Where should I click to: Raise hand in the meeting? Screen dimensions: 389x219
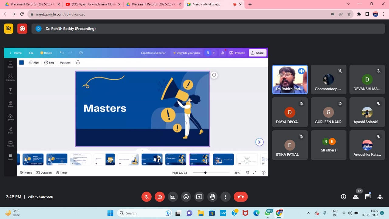pyautogui.click(x=212, y=197)
